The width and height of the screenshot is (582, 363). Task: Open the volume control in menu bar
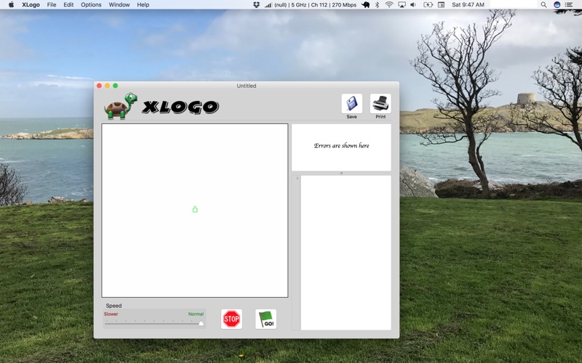(x=413, y=5)
